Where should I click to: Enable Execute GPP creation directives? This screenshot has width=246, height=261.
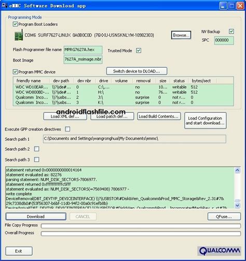tap(67, 129)
